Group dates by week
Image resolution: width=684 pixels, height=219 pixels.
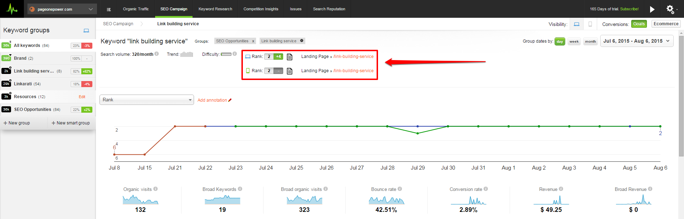[574, 42]
